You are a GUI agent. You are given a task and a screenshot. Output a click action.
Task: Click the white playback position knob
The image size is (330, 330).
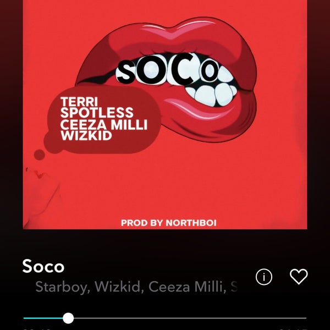[68, 318]
